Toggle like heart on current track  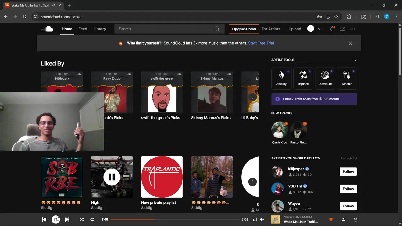[x=331, y=220]
